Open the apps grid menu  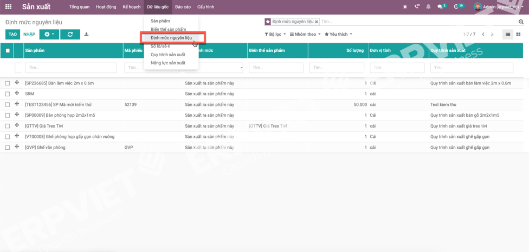click(x=8, y=6)
